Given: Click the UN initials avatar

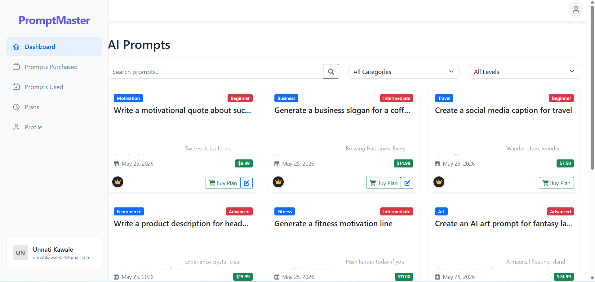Looking at the screenshot, I should (20, 253).
